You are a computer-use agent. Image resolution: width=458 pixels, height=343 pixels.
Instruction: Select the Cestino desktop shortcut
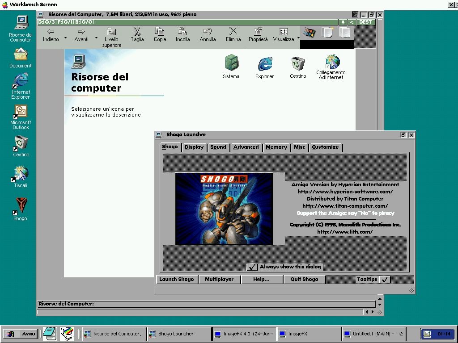[21, 143]
